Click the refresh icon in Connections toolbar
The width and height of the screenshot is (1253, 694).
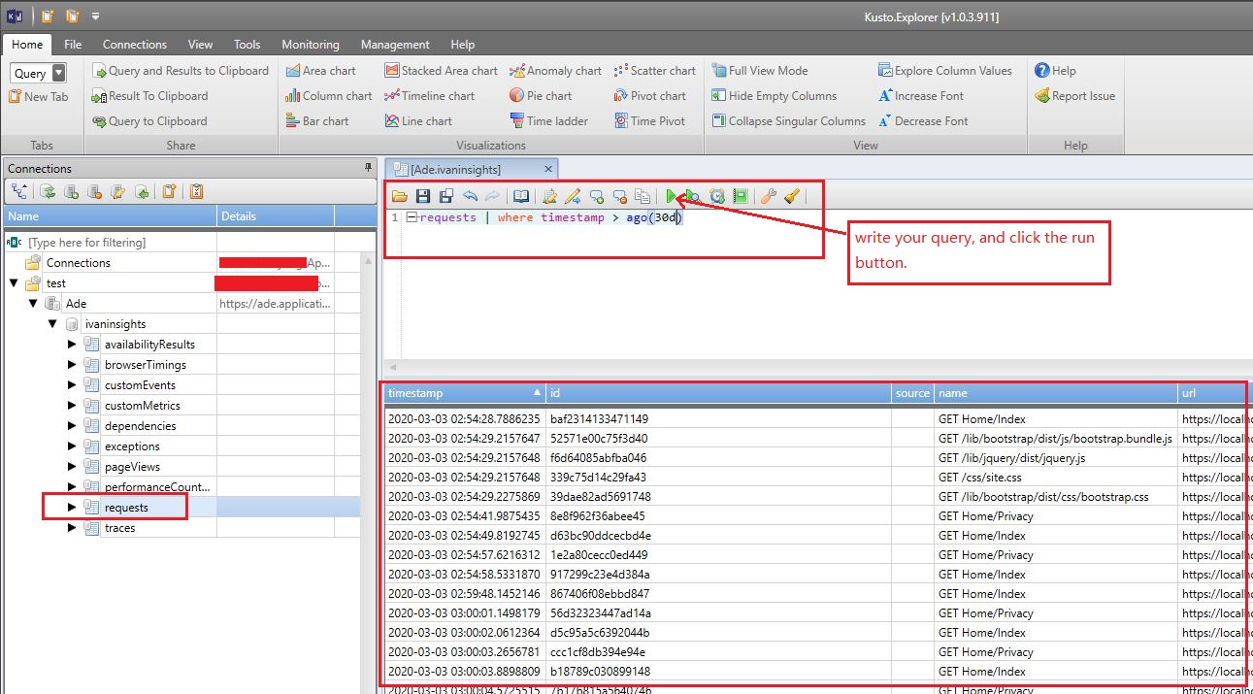click(x=48, y=191)
